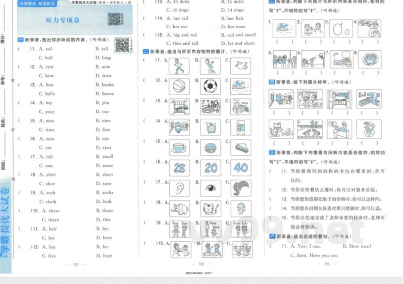404x284 pixels.
Task: Click the ear picture in question 7
Action: tap(179, 189)
